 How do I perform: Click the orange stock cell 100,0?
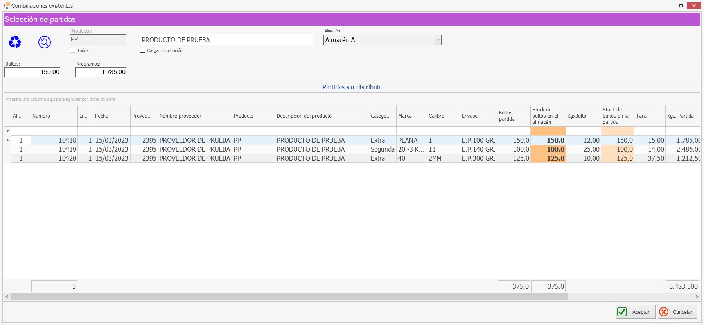(548, 149)
